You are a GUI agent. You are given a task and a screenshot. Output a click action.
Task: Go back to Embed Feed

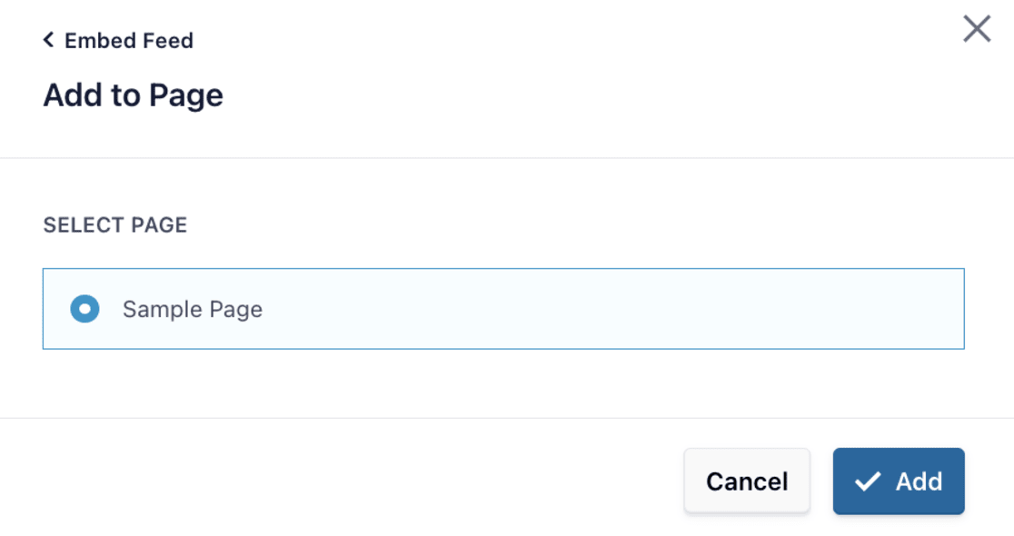pos(118,41)
